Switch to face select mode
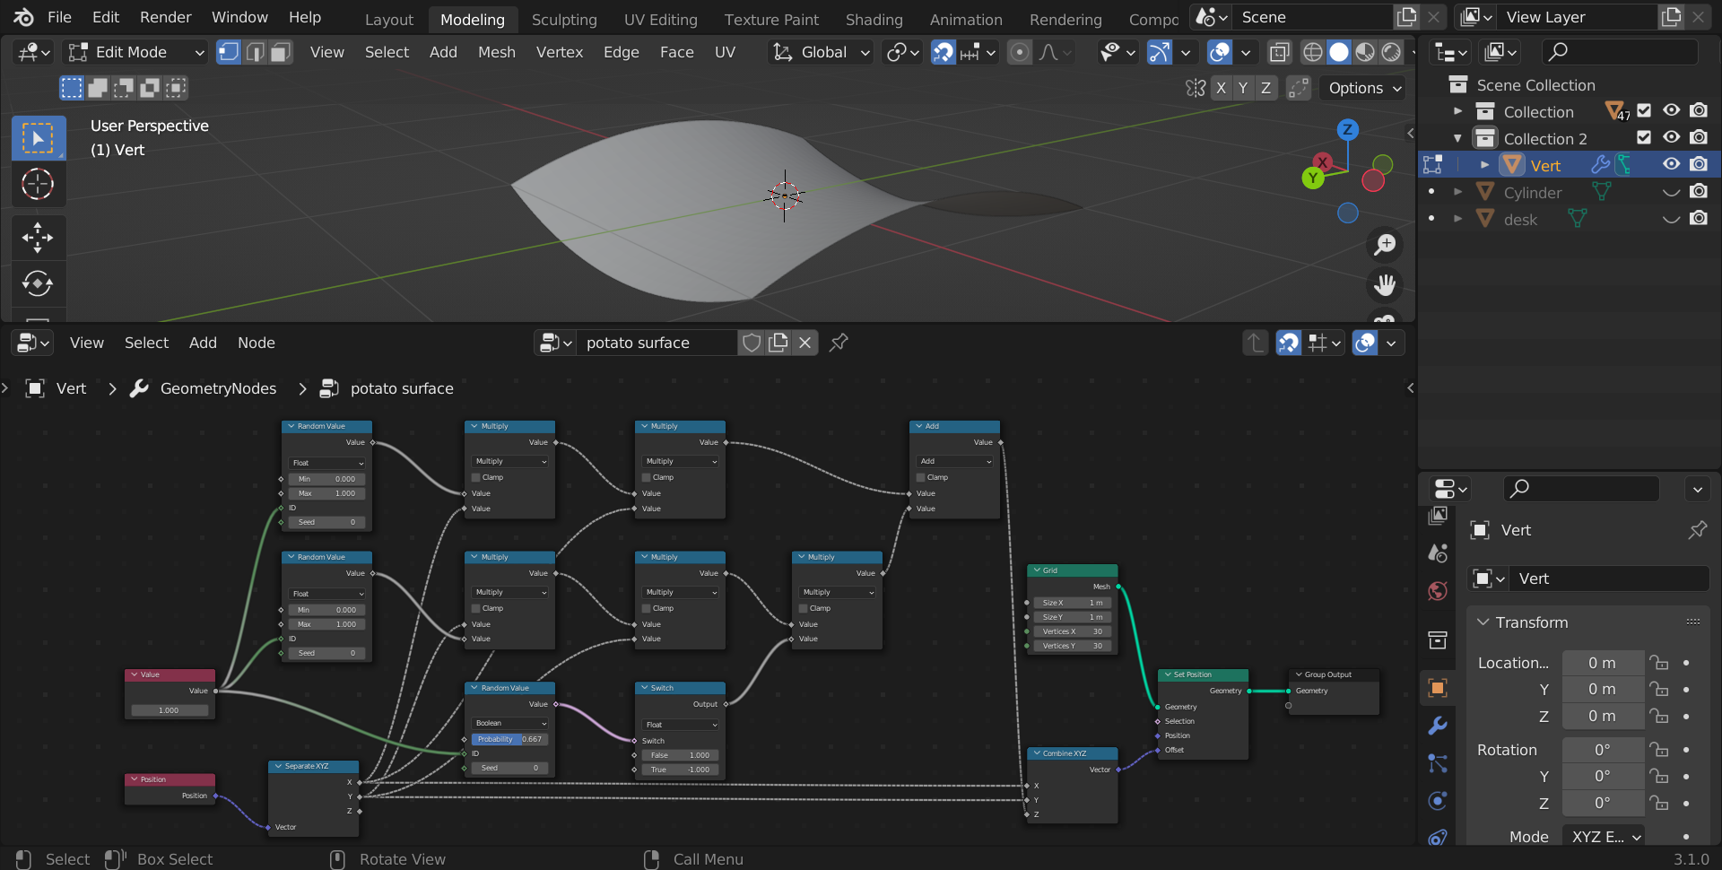 click(x=281, y=53)
